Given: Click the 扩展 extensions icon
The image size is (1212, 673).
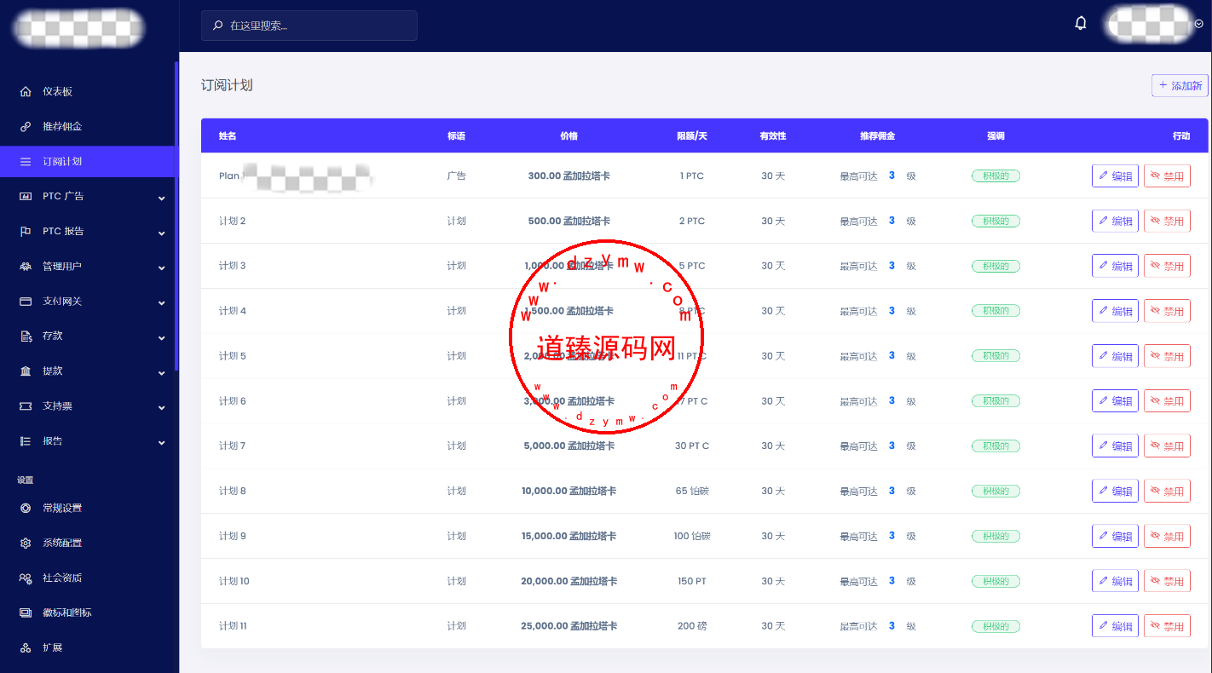Looking at the screenshot, I should click(26, 647).
